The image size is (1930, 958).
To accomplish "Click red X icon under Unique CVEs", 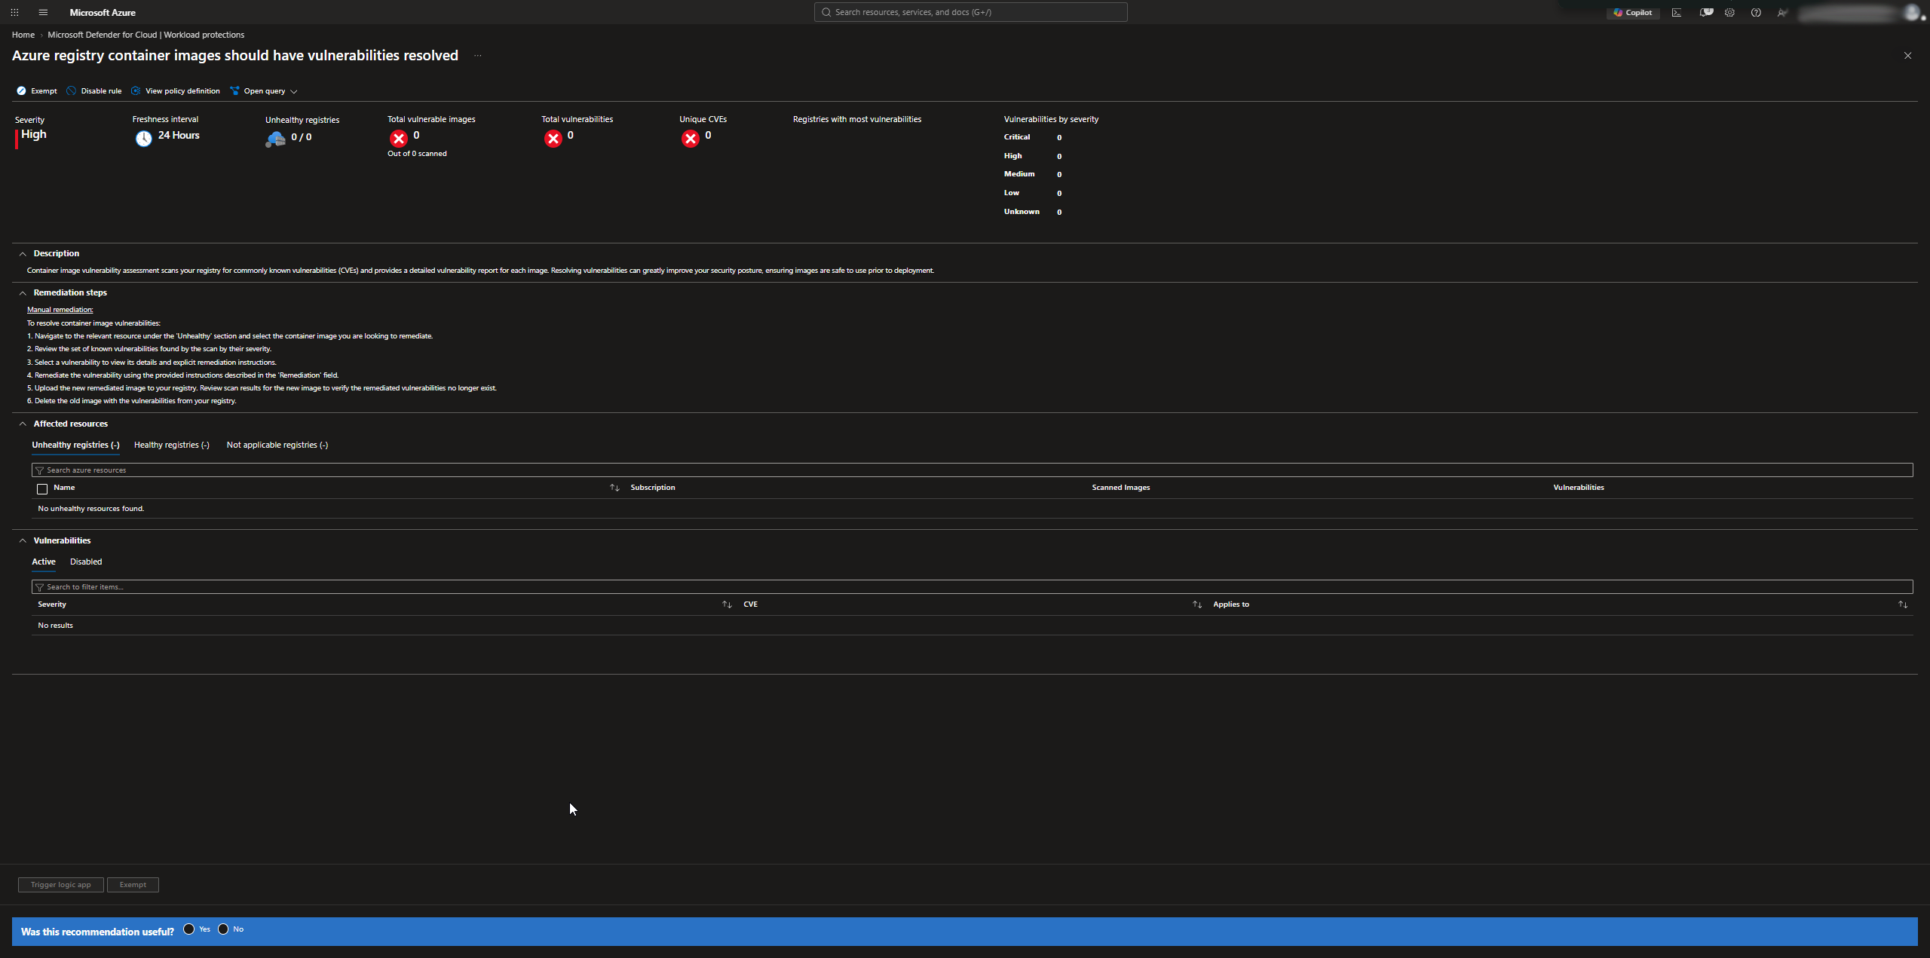I will [x=690, y=138].
